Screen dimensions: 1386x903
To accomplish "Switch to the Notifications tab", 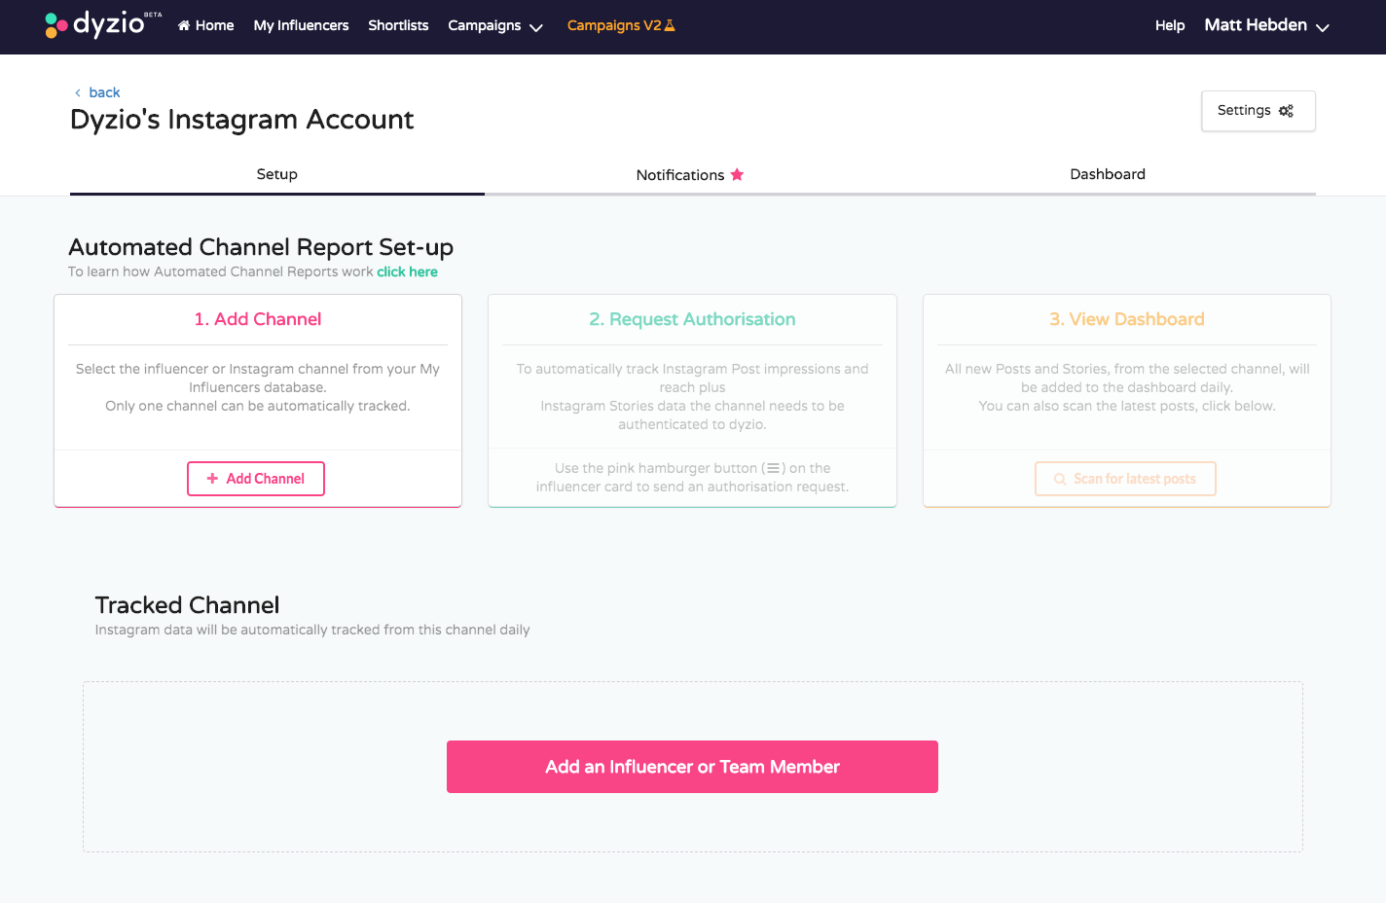I will coord(690,175).
